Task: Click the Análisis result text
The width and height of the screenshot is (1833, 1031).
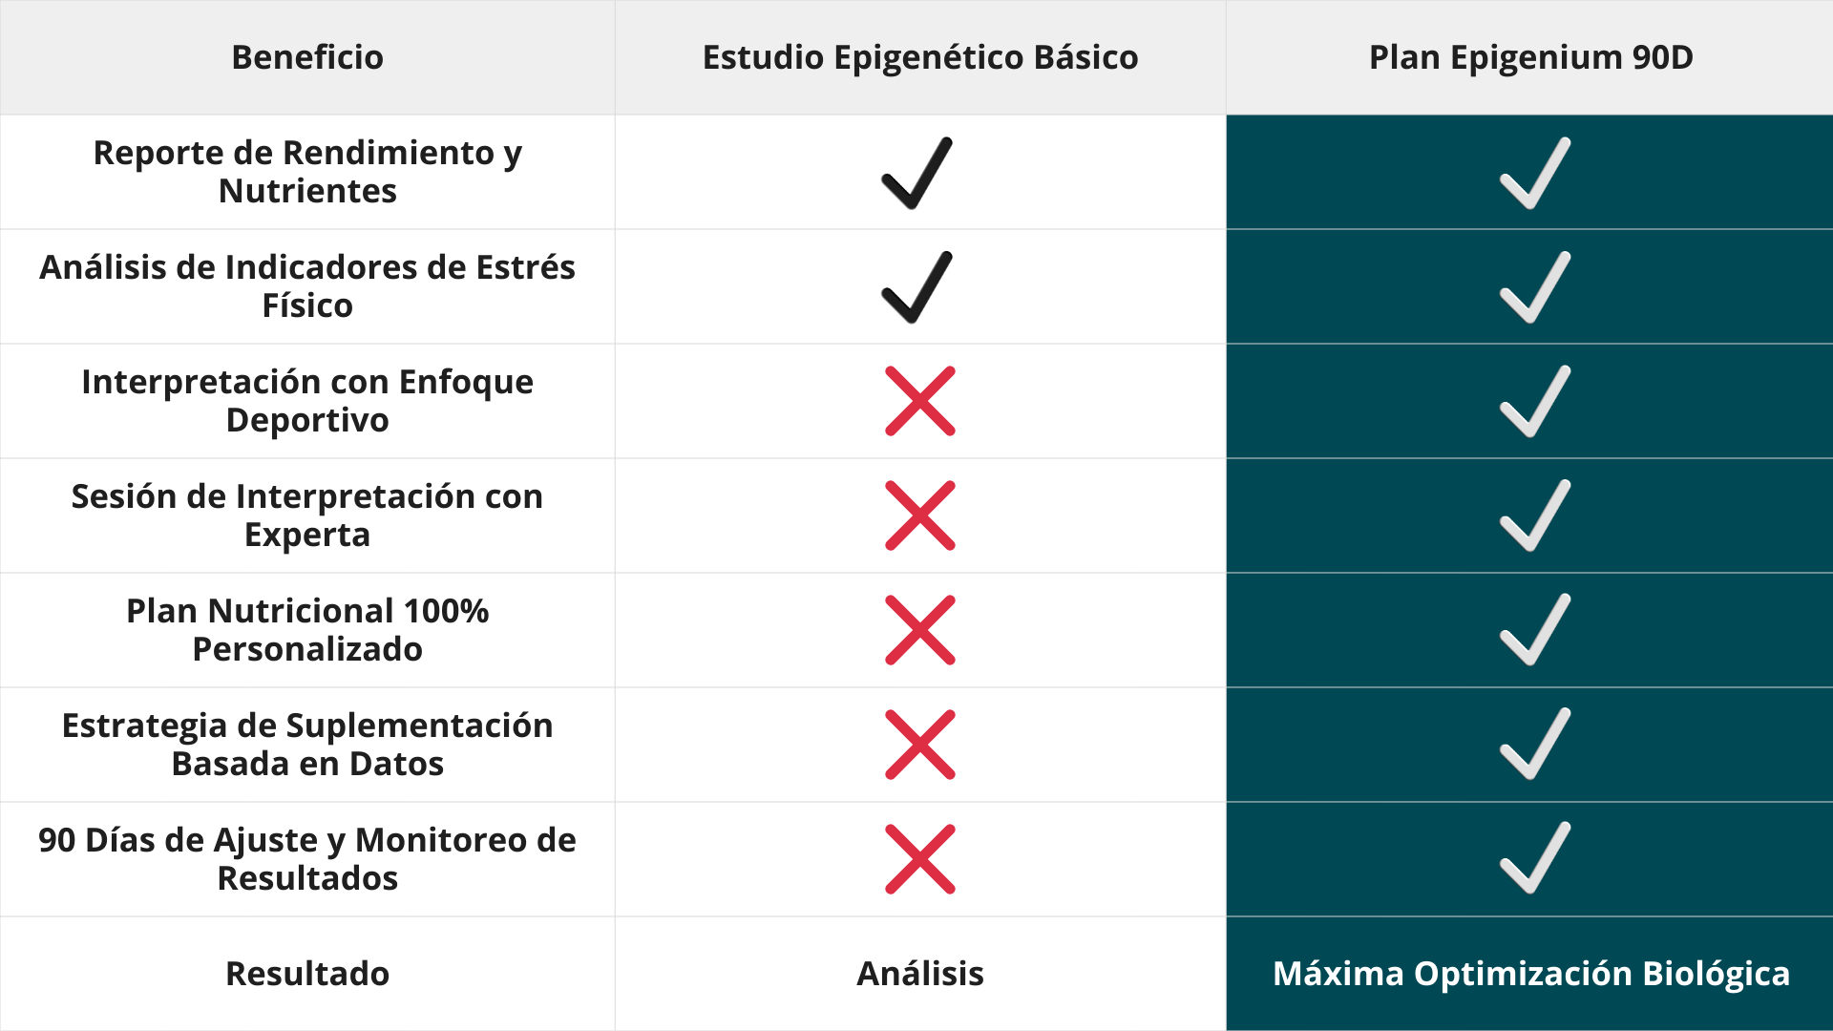Action: coord(920,974)
